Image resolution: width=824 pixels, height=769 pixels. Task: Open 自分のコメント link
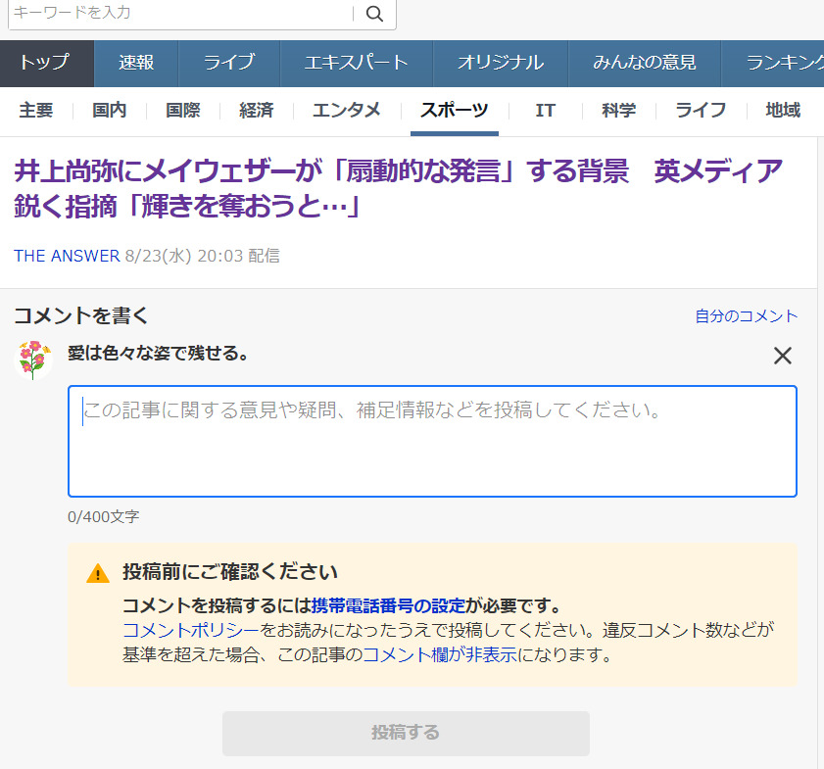click(x=746, y=315)
